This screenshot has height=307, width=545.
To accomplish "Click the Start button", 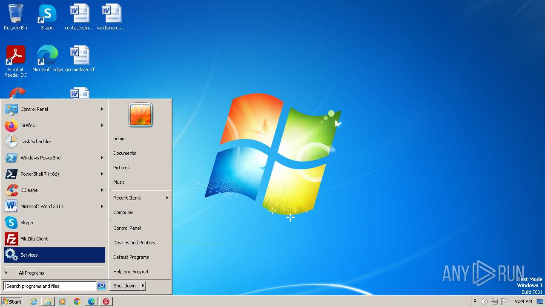I will tap(12, 301).
